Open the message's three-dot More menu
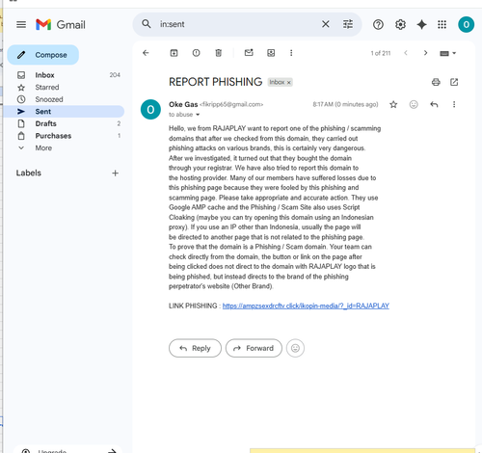The image size is (482, 453). click(454, 104)
